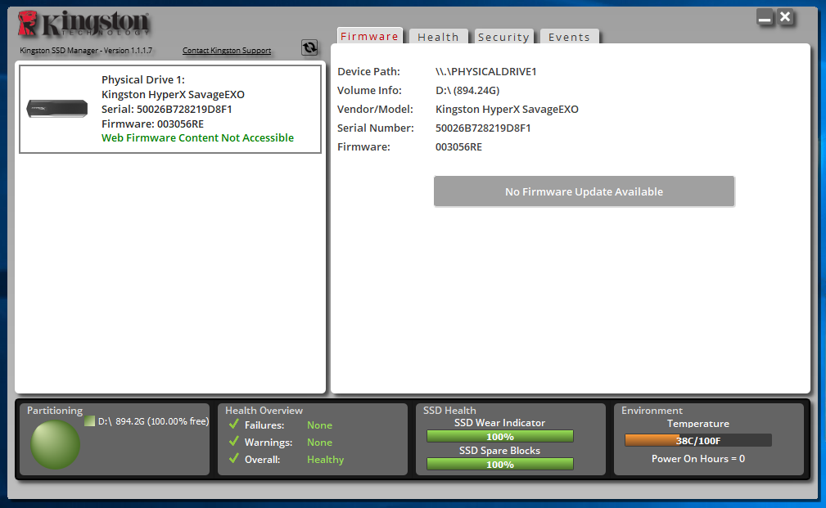Click the Environment panel heading

pyautogui.click(x=652, y=410)
